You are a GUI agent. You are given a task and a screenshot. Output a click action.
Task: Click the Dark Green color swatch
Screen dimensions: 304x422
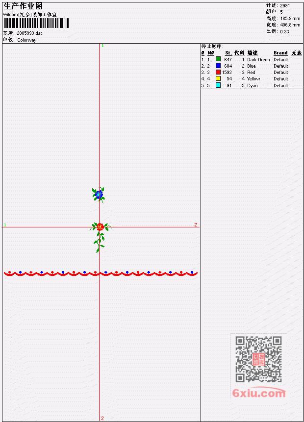tap(218, 59)
